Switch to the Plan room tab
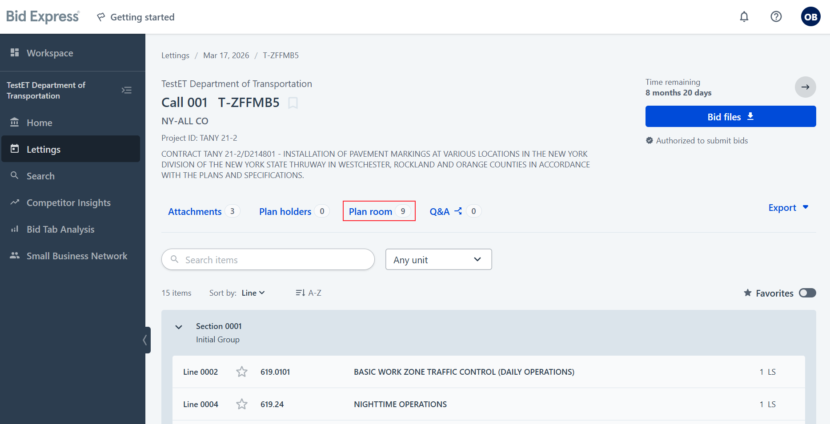830x424 pixels. [x=379, y=211]
